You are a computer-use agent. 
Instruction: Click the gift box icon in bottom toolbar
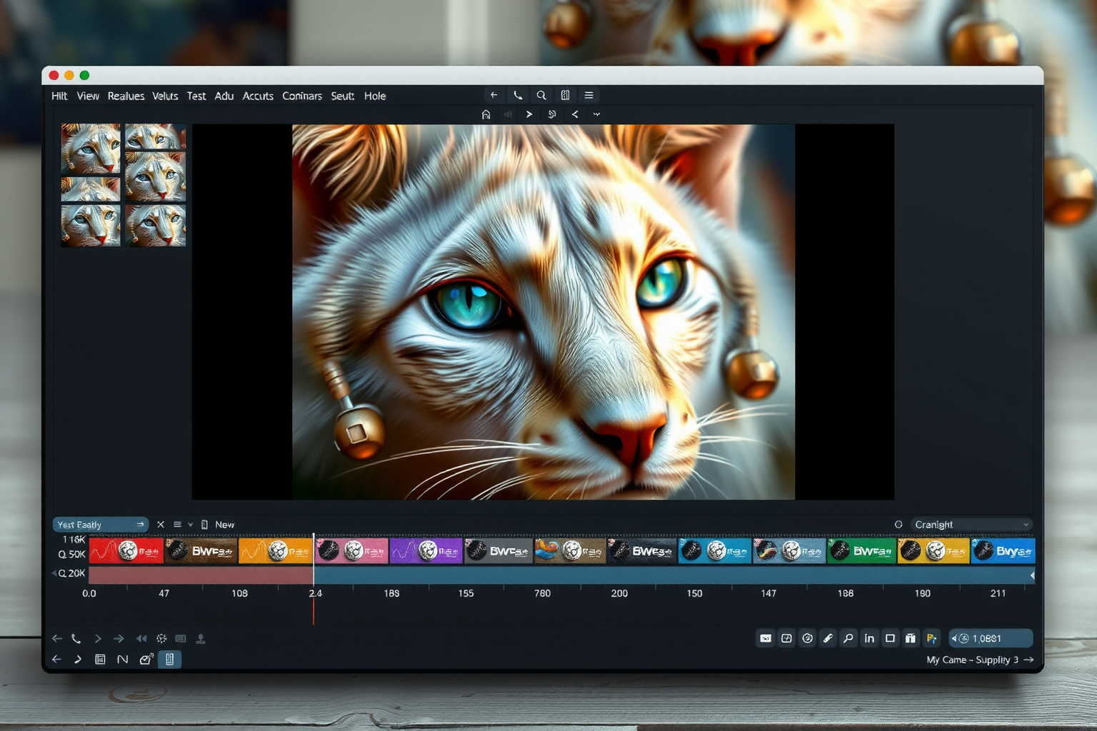click(910, 638)
